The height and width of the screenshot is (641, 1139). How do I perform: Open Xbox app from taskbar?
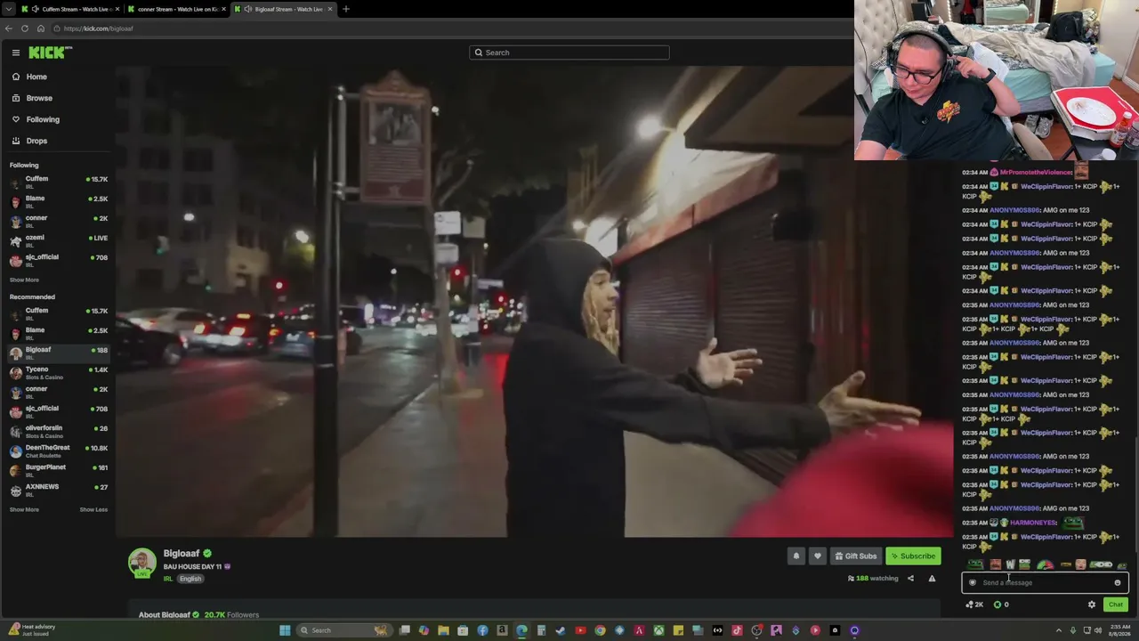[658, 630]
